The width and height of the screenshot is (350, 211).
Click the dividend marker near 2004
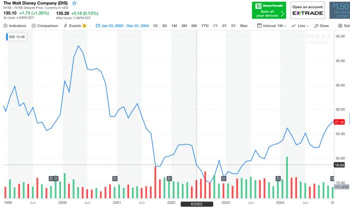coord(278,178)
